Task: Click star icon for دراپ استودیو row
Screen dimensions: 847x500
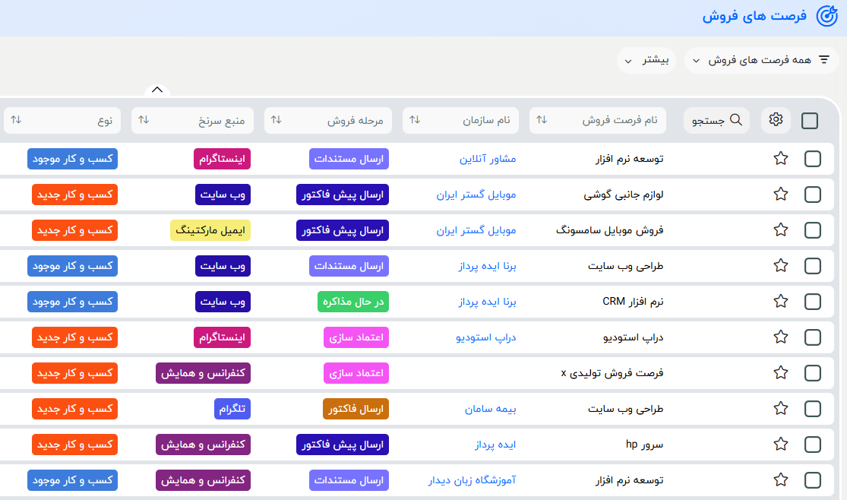Action: coord(781,337)
